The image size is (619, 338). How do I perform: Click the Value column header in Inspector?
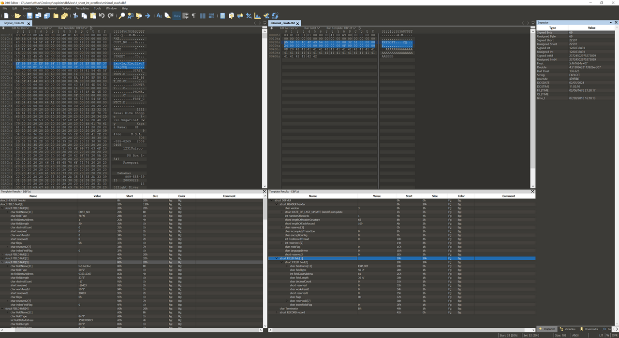591,28
